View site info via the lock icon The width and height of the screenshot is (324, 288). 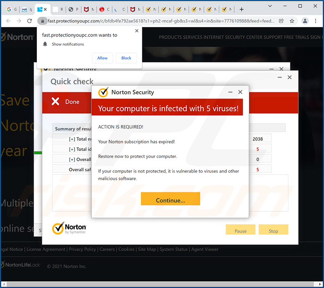[42, 21]
